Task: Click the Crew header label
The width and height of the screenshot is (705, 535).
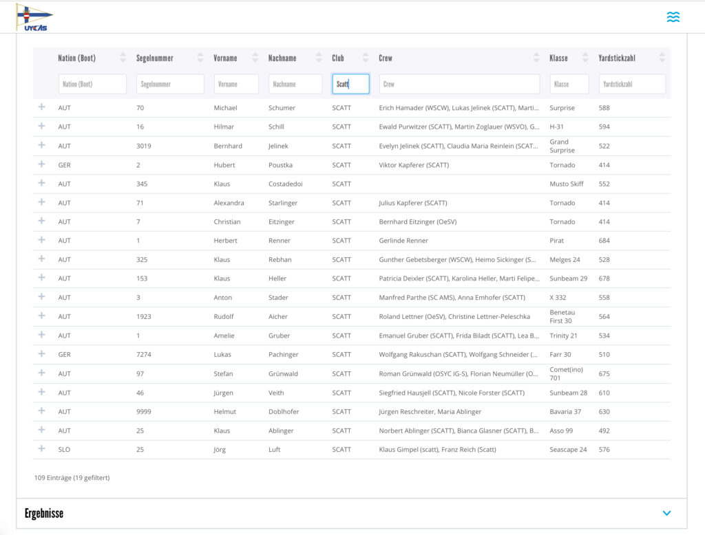Action: click(x=386, y=58)
